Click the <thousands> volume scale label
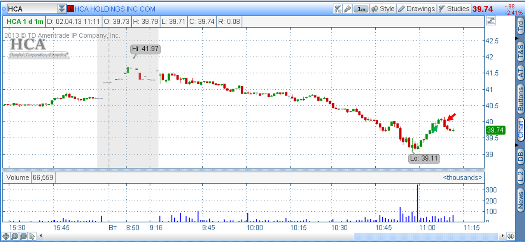525x242 pixels. coord(463,178)
